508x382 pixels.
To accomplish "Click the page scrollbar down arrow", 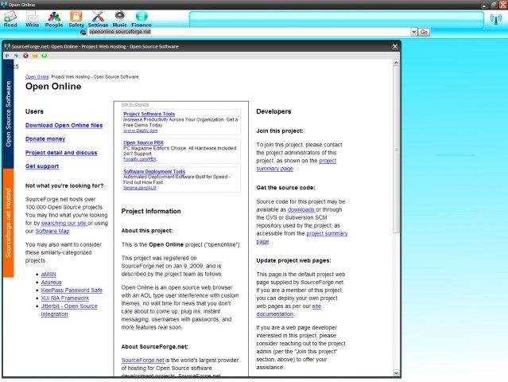I will (x=396, y=373).
